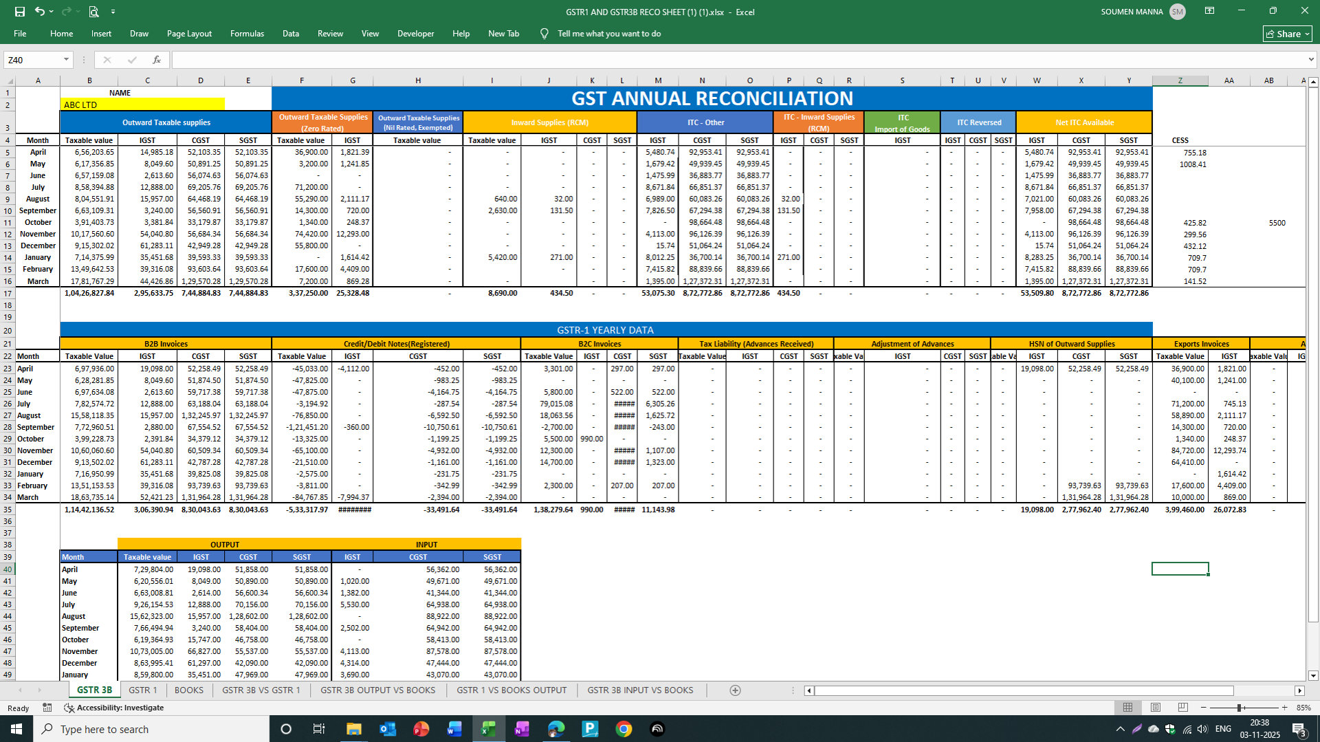Image resolution: width=1320 pixels, height=742 pixels.
Task: Click the Ribbon Display Options icon
Action: coord(1209,11)
